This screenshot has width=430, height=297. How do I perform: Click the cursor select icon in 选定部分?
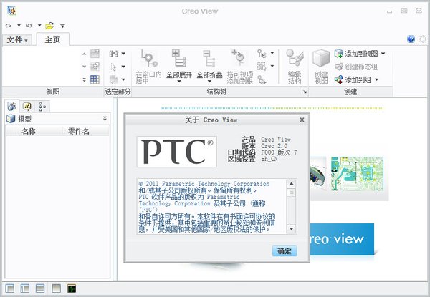coord(113,67)
